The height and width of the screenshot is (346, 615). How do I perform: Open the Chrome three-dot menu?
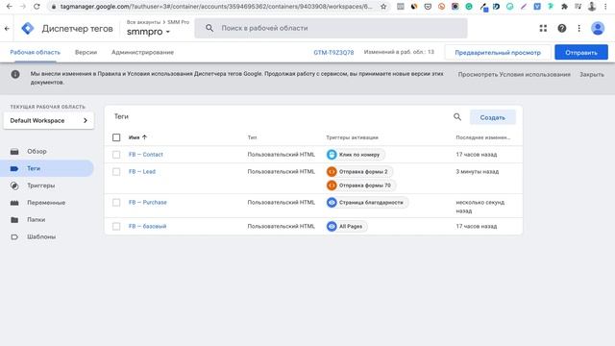[x=605, y=7]
